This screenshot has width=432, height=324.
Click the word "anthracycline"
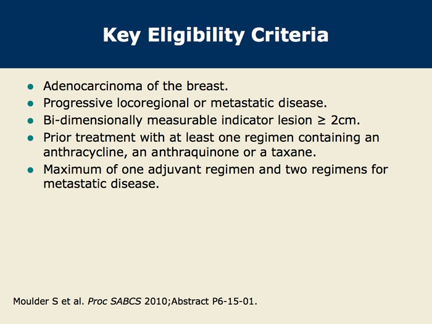tap(85, 152)
